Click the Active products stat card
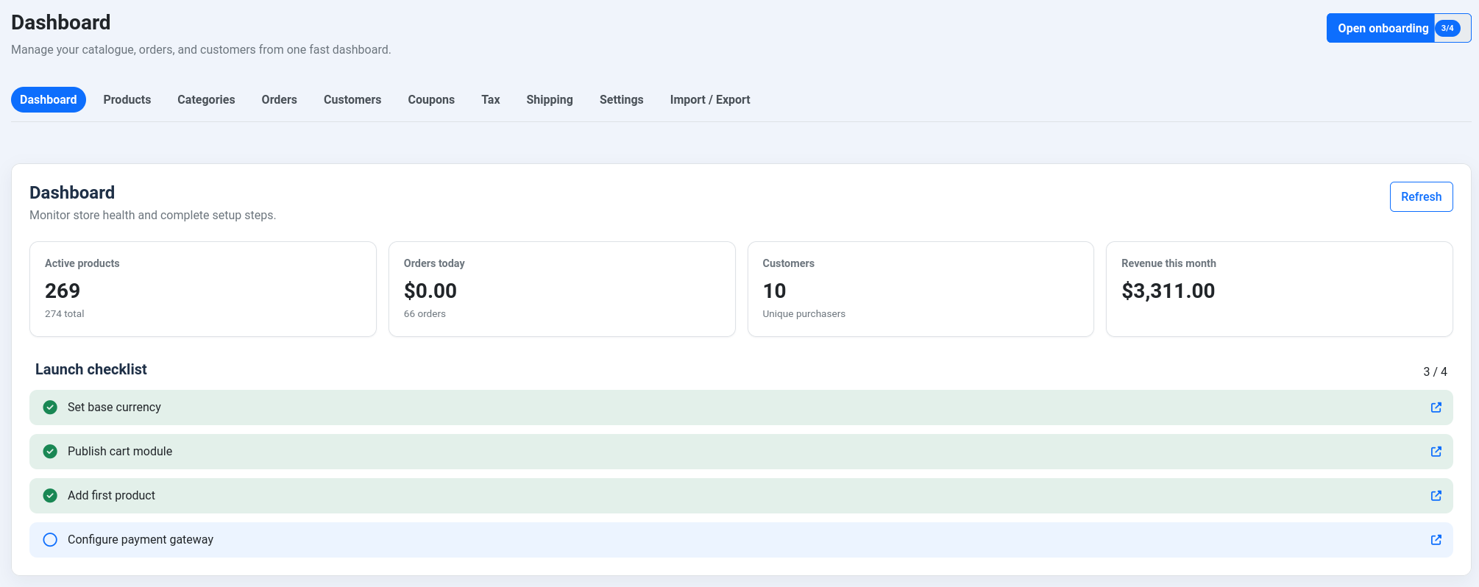Viewport: 1479px width, 587px height. click(203, 289)
